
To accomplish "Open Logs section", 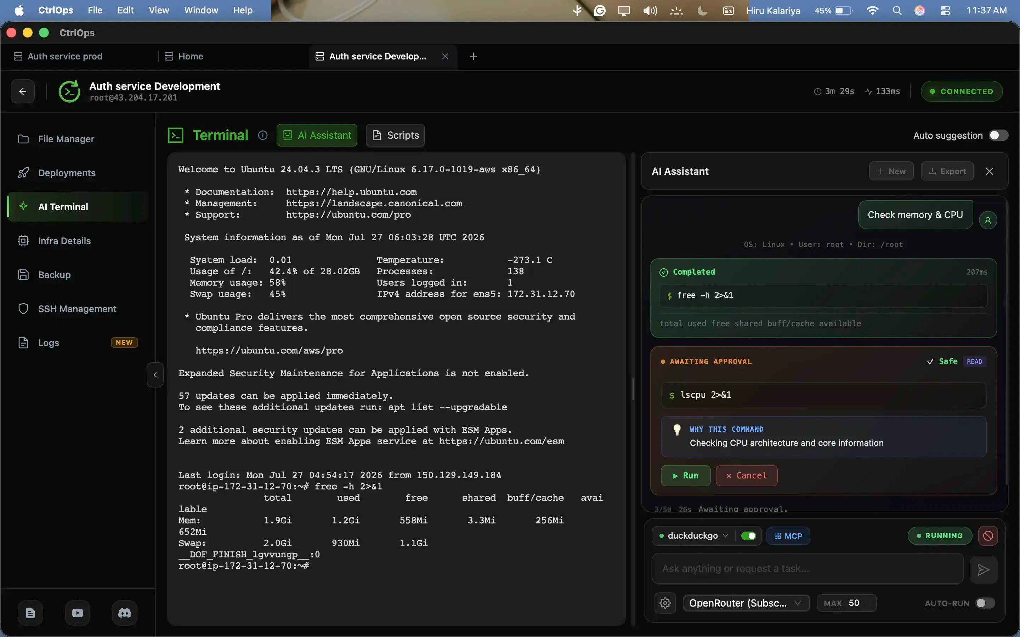I will coord(78,343).
